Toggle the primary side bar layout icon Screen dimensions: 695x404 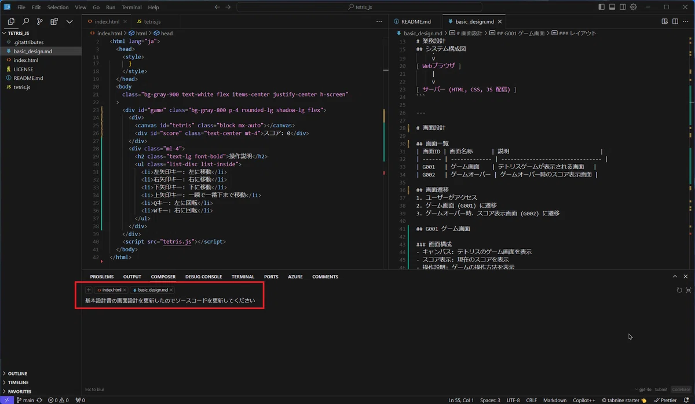click(x=601, y=7)
